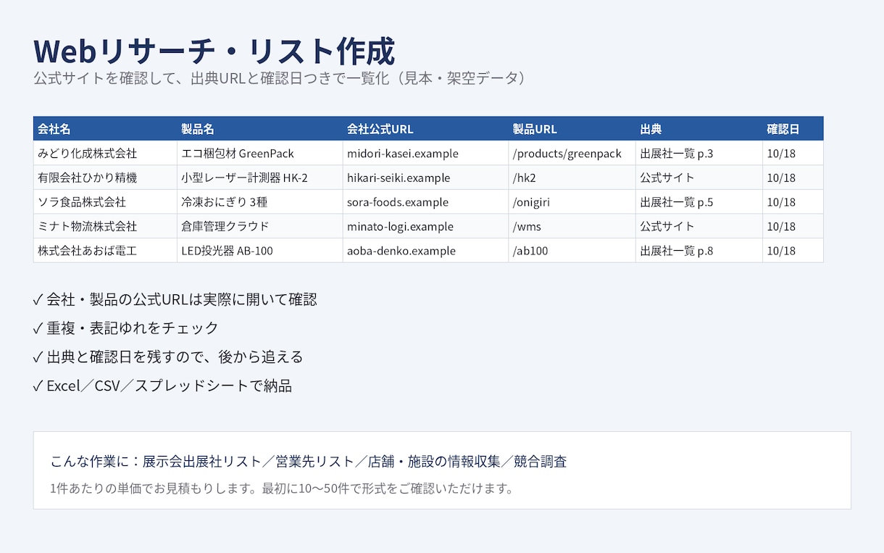The width and height of the screenshot is (884, 553).
Task: Select the cell LED投光器 AB-100
Action: [260, 251]
